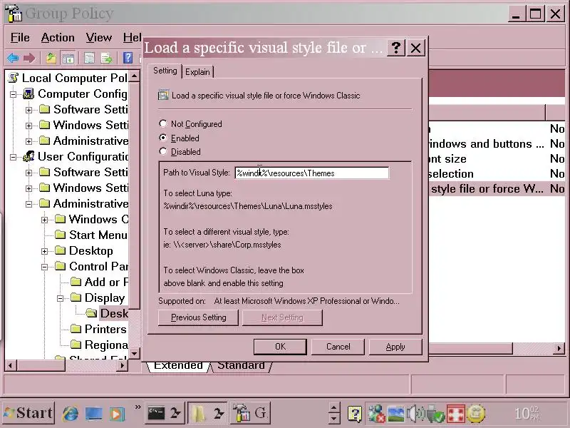Click the tree pane scroll left arrow
This screenshot has width=570, height=428.
click(10, 365)
